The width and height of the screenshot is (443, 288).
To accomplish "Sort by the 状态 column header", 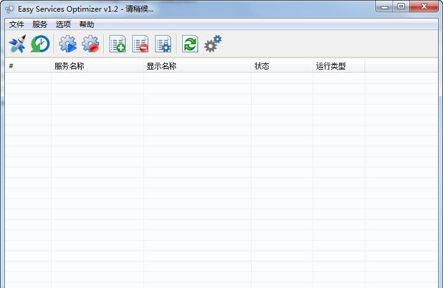I will pos(282,66).
